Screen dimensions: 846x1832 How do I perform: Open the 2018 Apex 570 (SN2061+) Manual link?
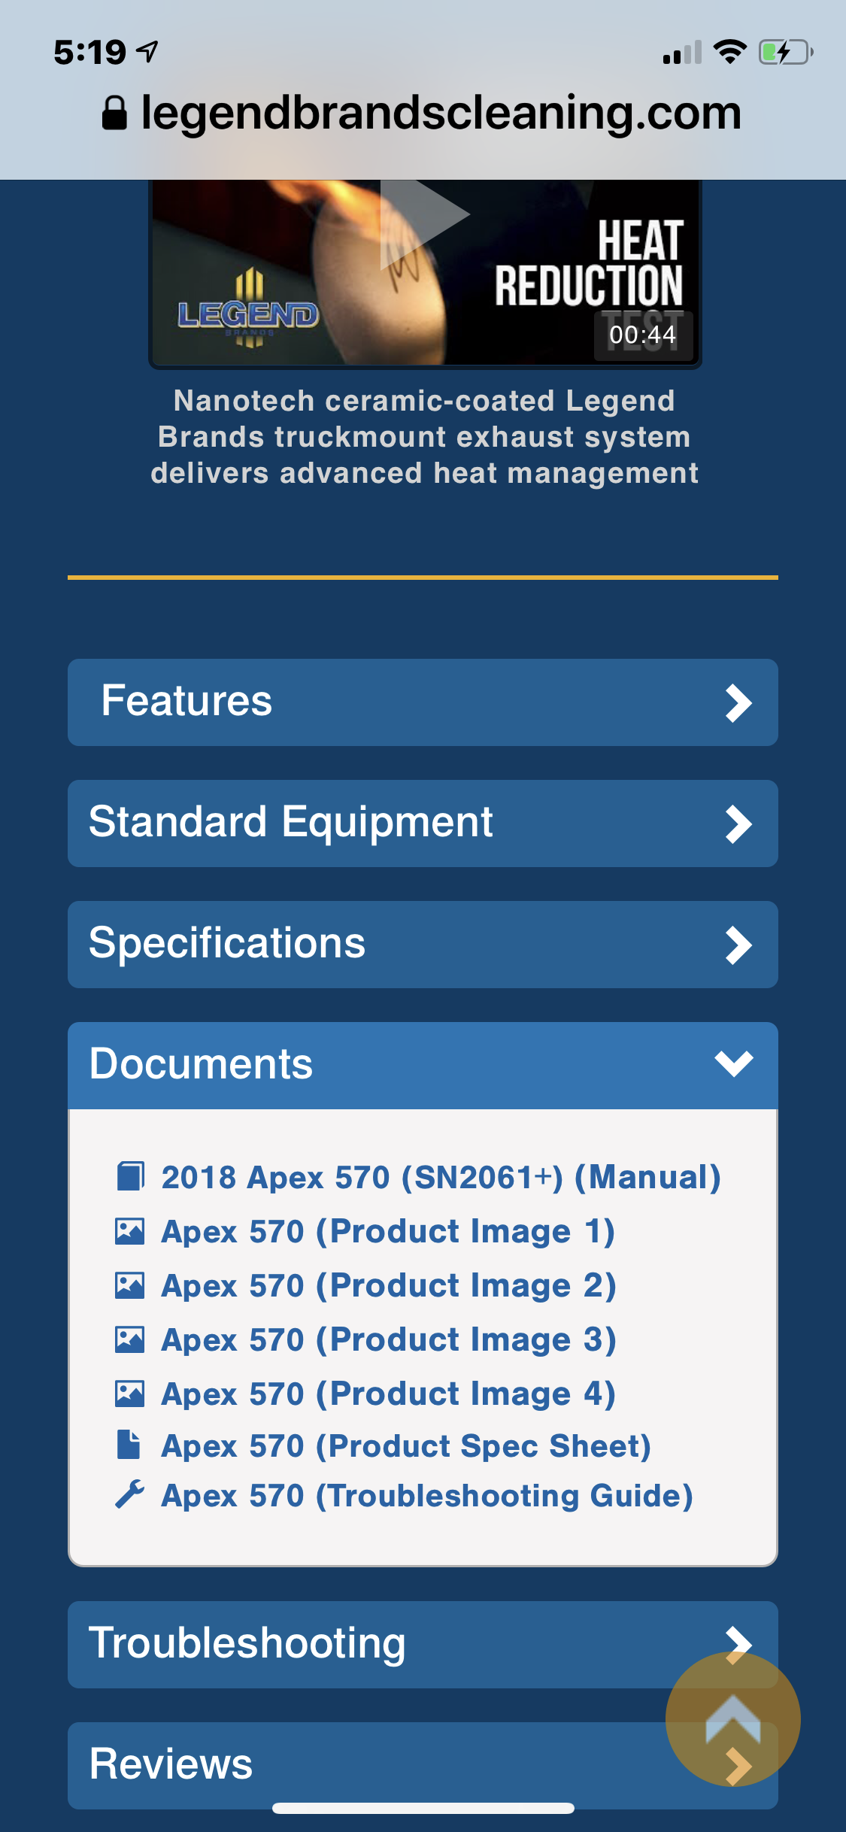tap(441, 1177)
